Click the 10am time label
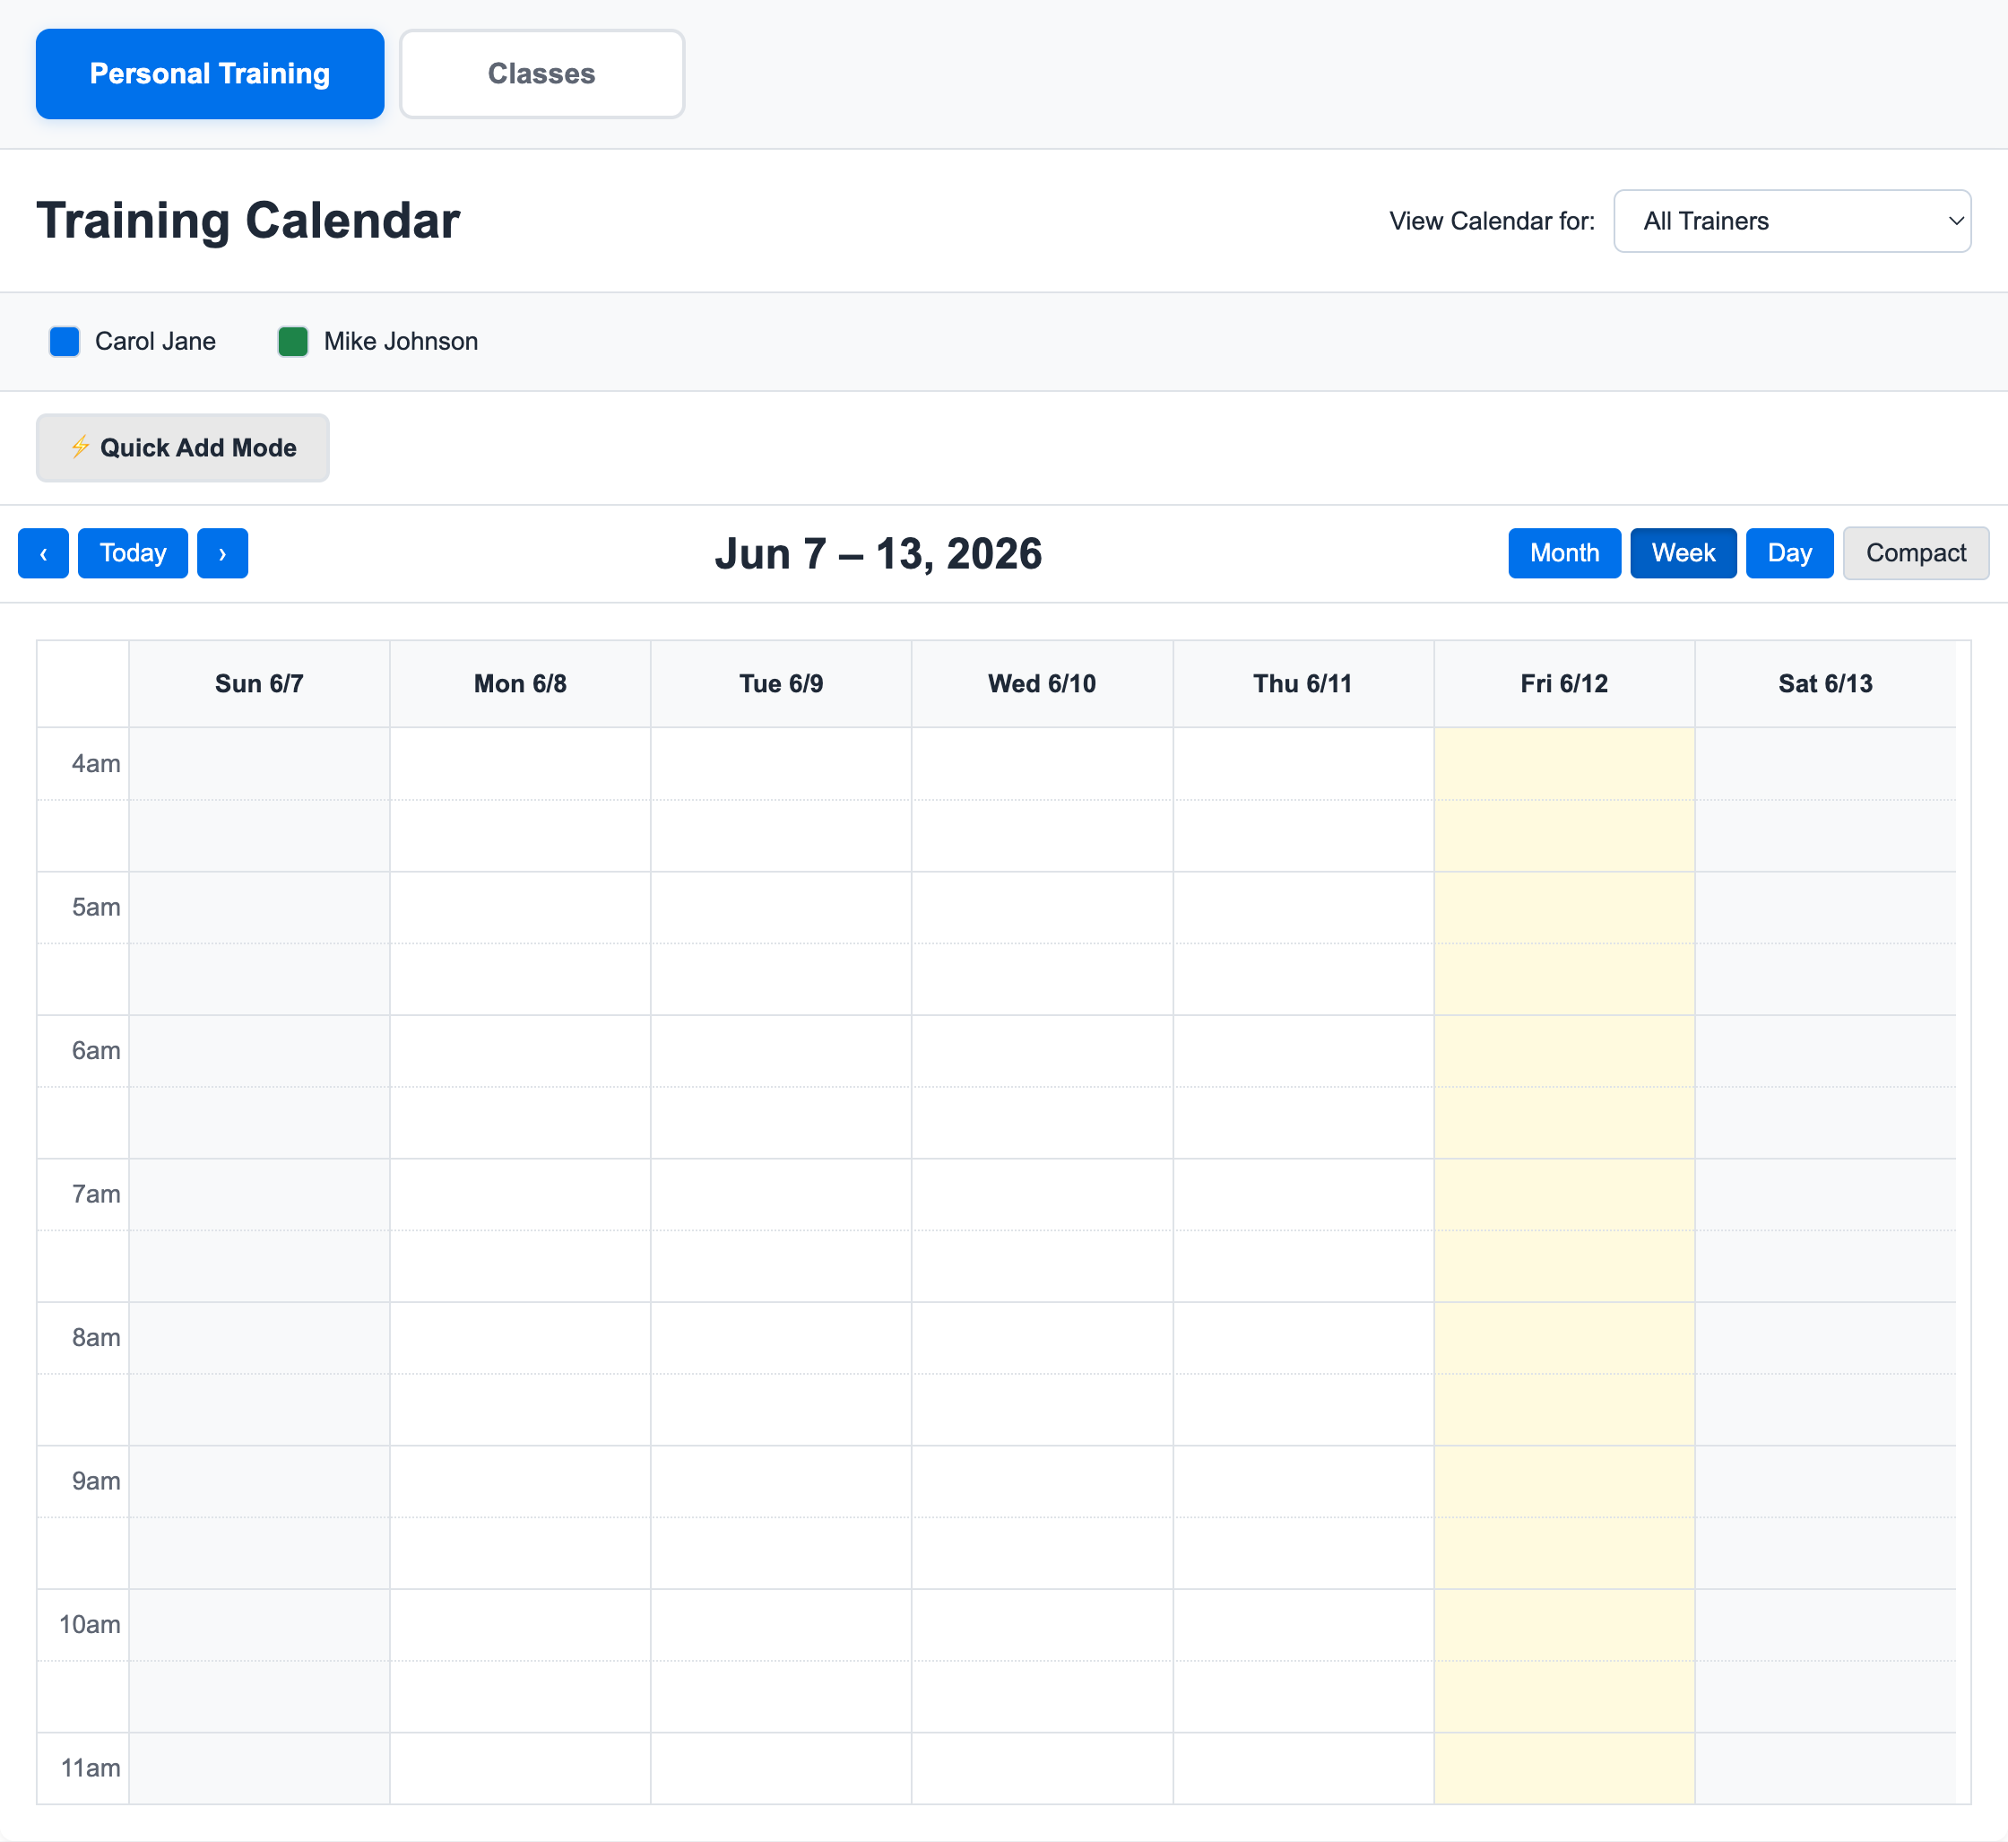2008x1842 pixels. coord(90,1625)
